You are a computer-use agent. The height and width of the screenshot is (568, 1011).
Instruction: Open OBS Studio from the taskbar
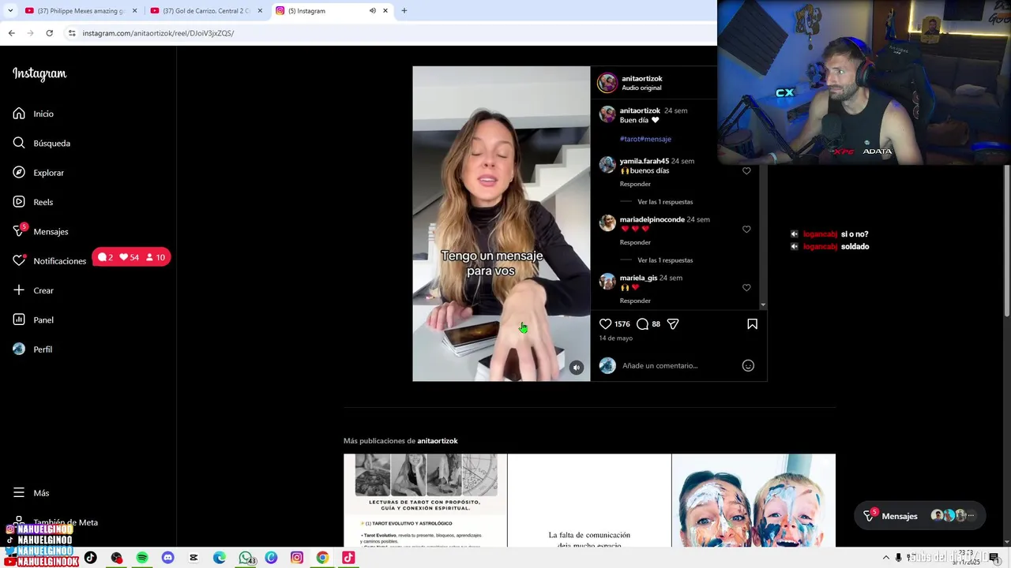pos(116,558)
